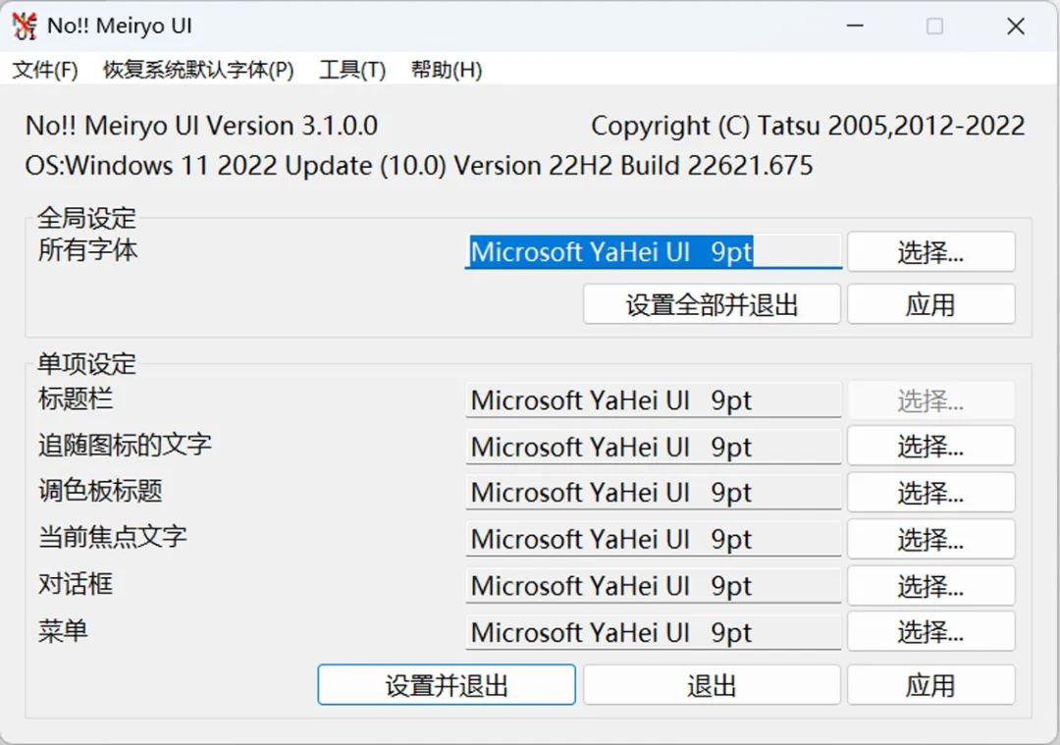Minimize the No!! Meiryo UI window
Screen dimensions: 1060x745
pyautogui.click(x=855, y=26)
